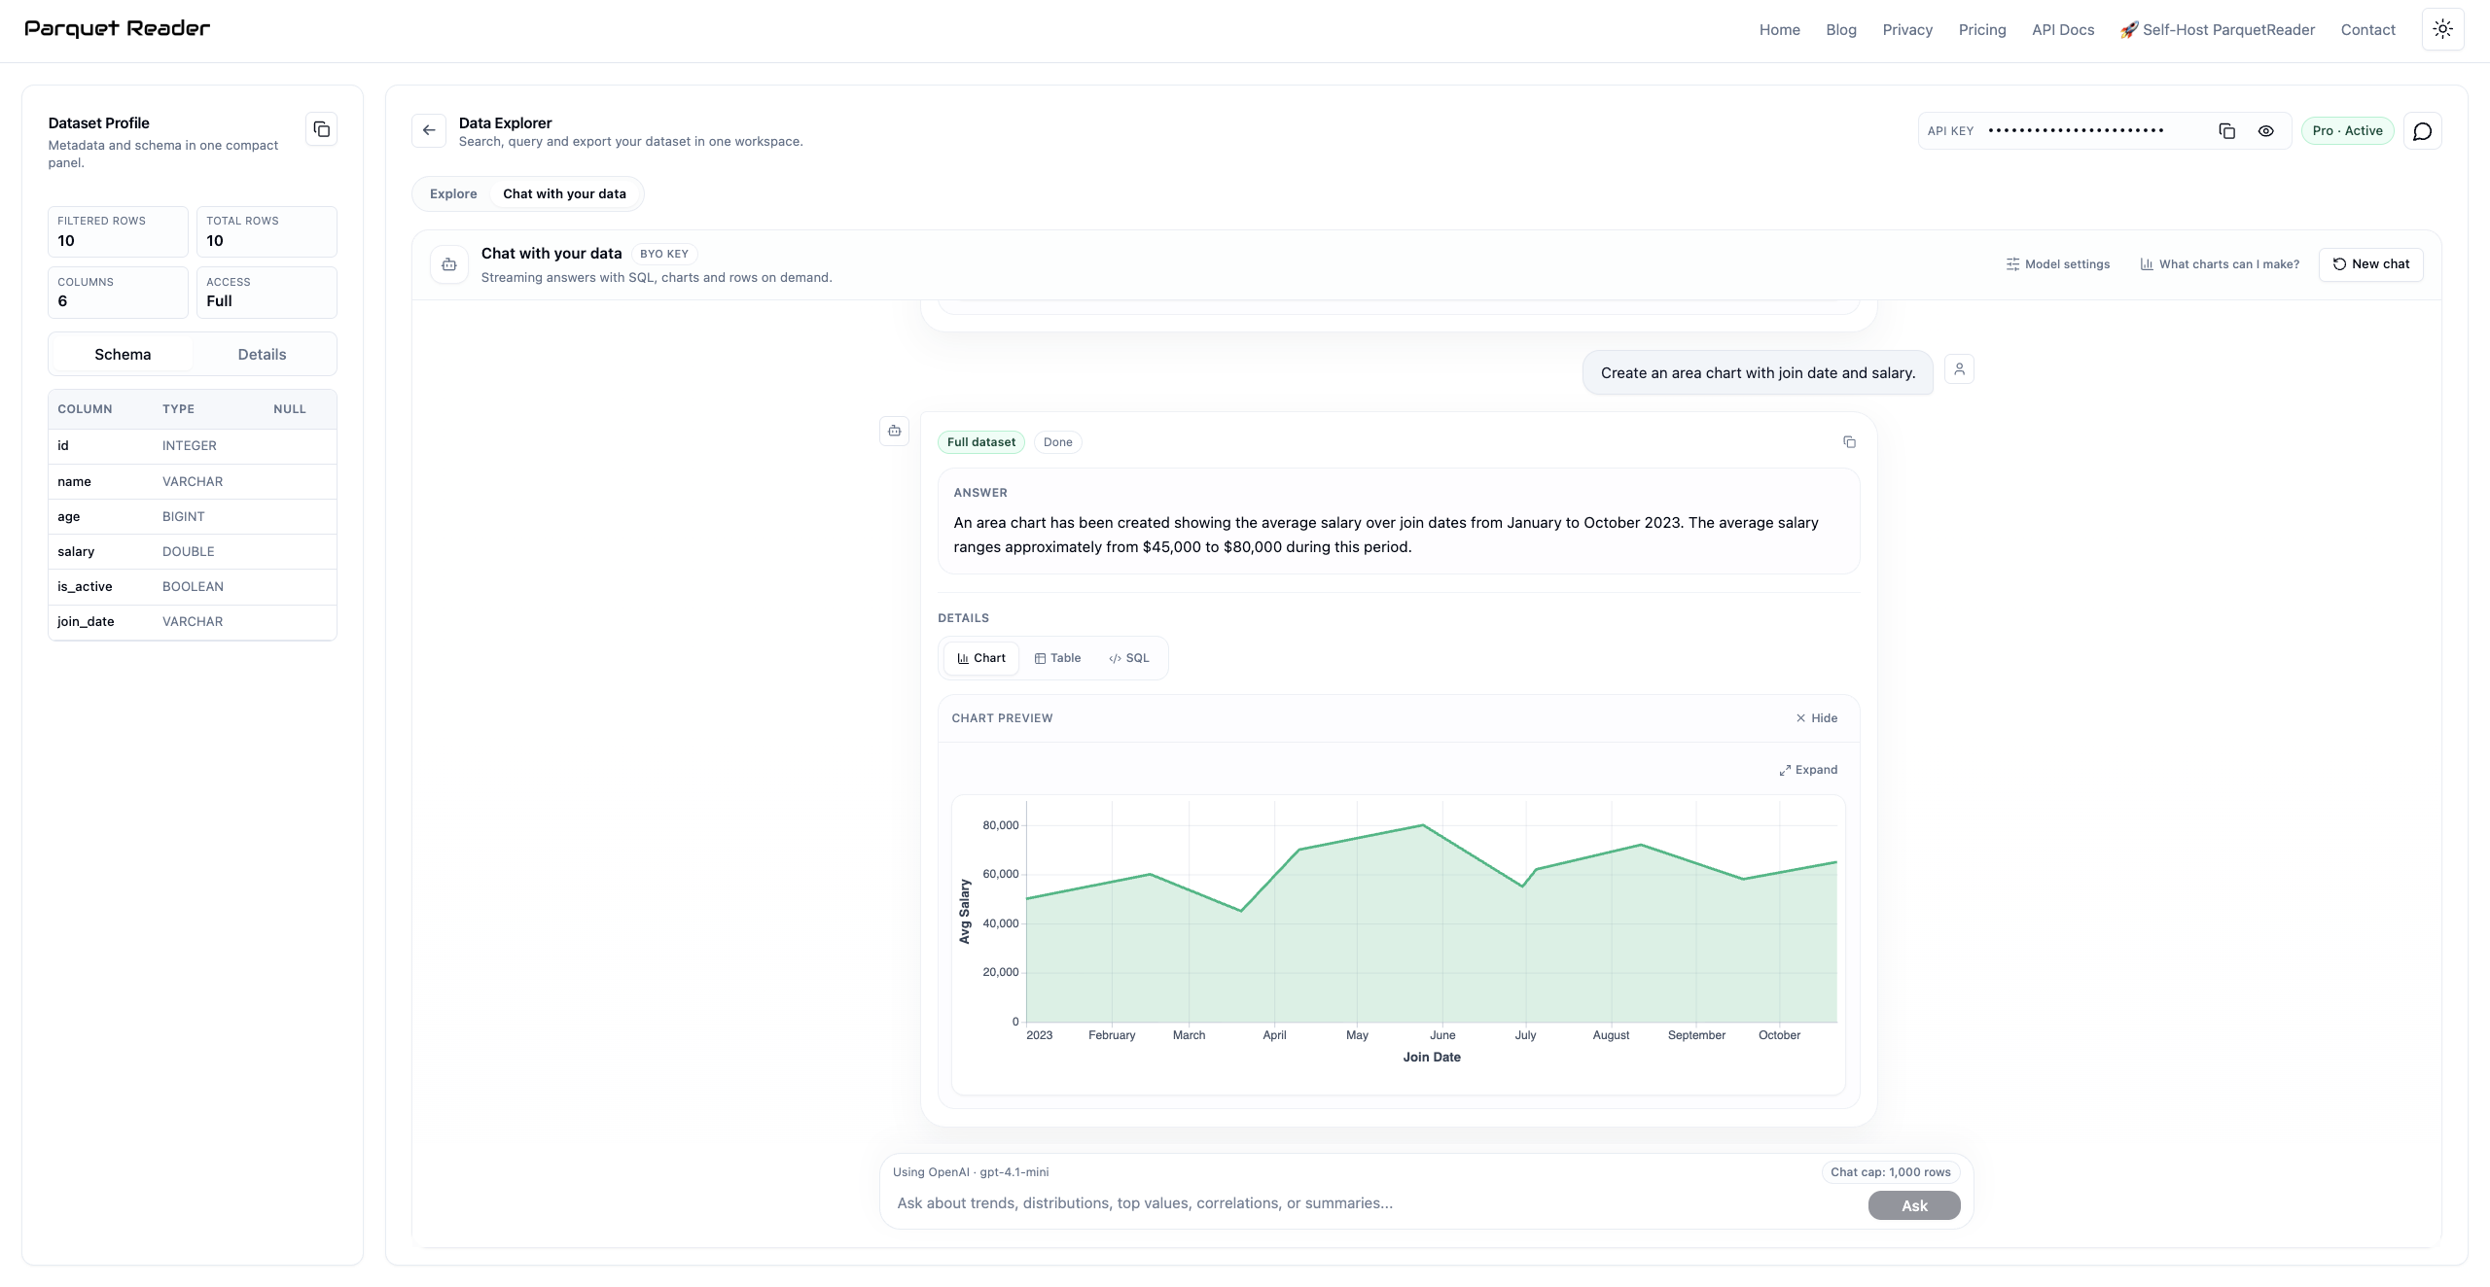This screenshot has width=2490, height=1287.
Task: Copy the assistant's answer message
Action: pyautogui.click(x=1849, y=442)
